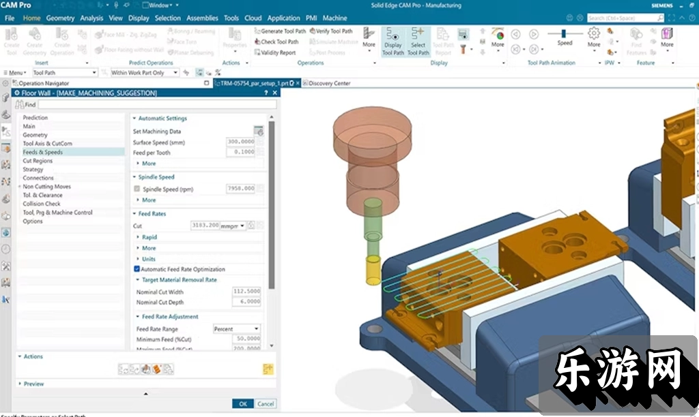699x417 pixels.
Task: Expand the Preview section
Action: 20,383
